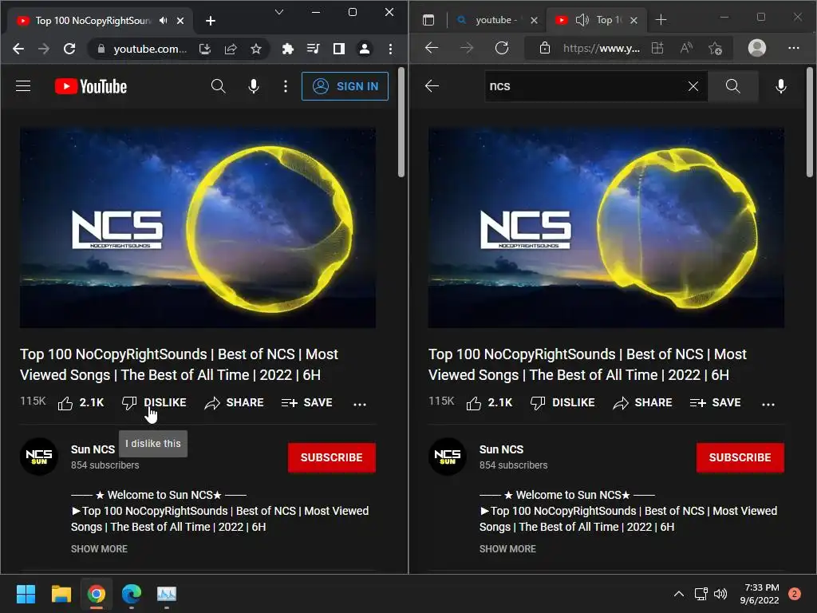
Task: Click DISLIKE in Chrome window
Action: click(x=154, y=403)
